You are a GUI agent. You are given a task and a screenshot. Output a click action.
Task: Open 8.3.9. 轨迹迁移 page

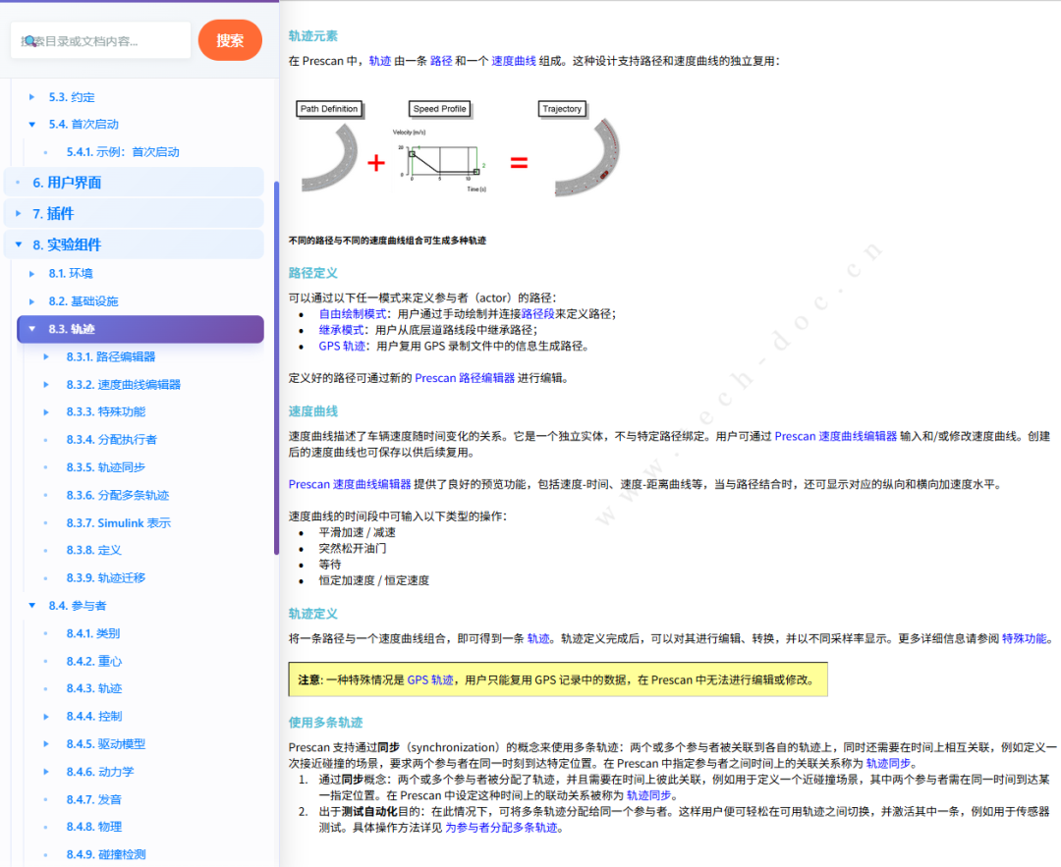[105, 578]
